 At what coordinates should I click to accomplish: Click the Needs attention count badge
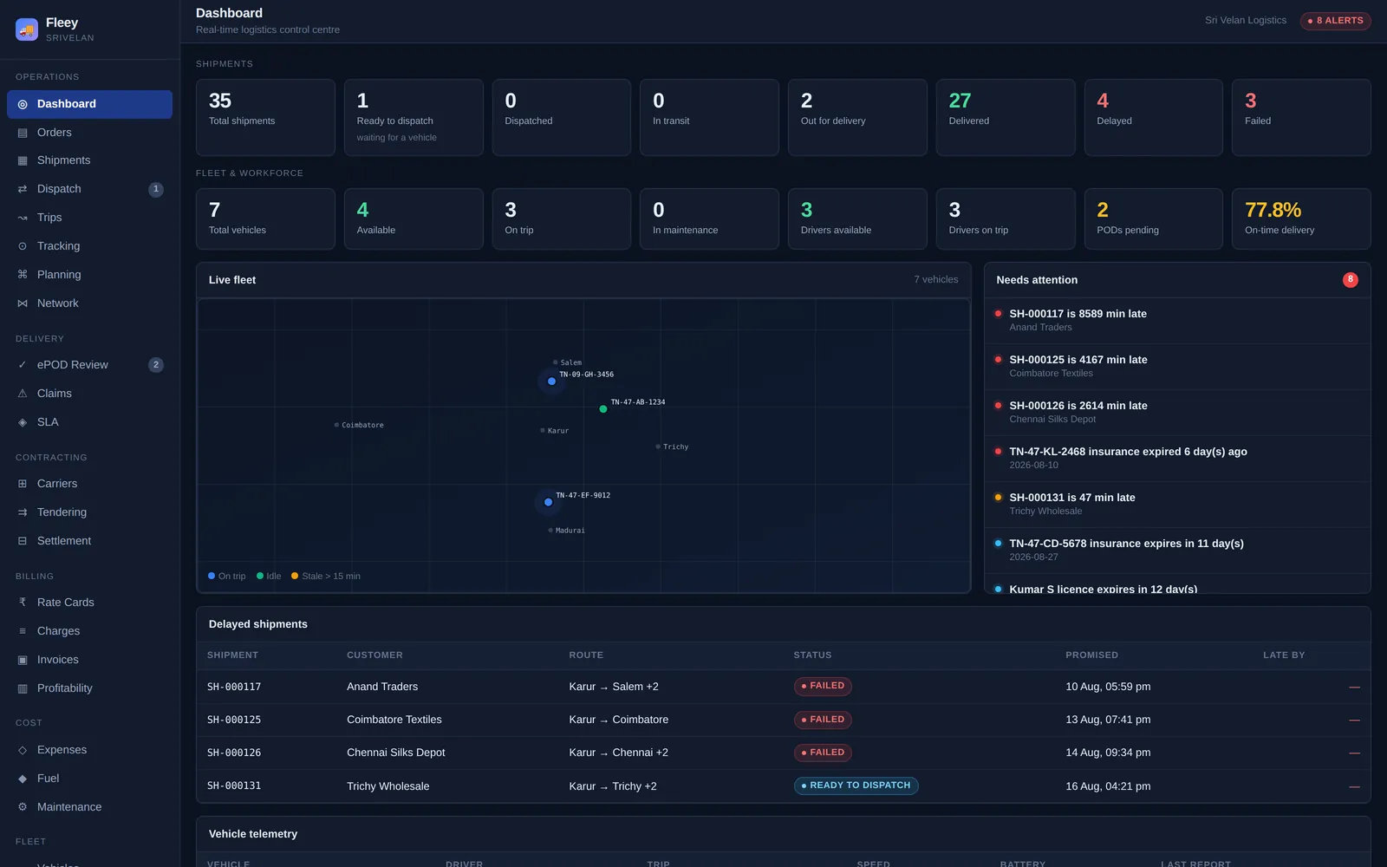1351,280
